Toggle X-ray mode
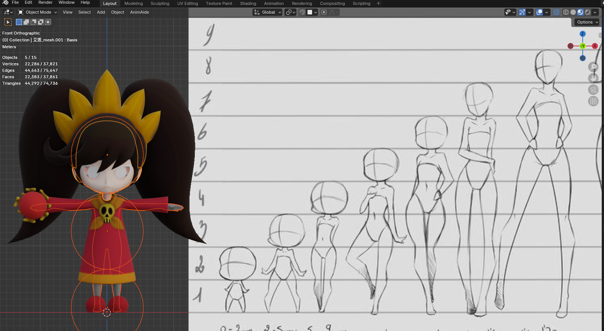The height and width of the screenshot is (331, 604). [556, 12]
